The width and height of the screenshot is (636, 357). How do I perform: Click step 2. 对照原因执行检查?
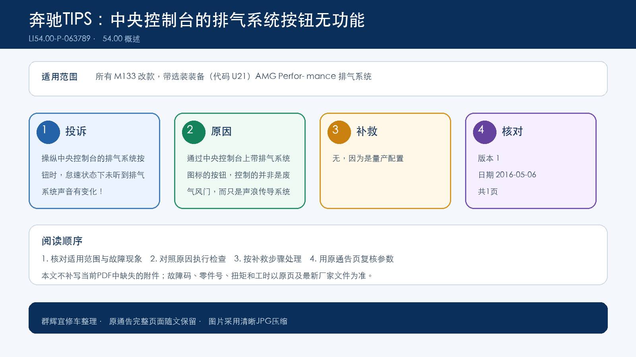tap(188, 259)
